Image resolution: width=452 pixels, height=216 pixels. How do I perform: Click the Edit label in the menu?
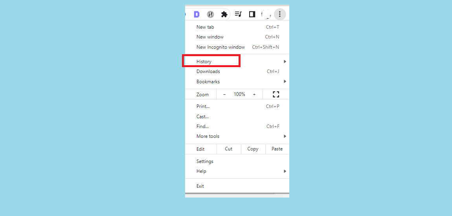(x=200, y=149)
